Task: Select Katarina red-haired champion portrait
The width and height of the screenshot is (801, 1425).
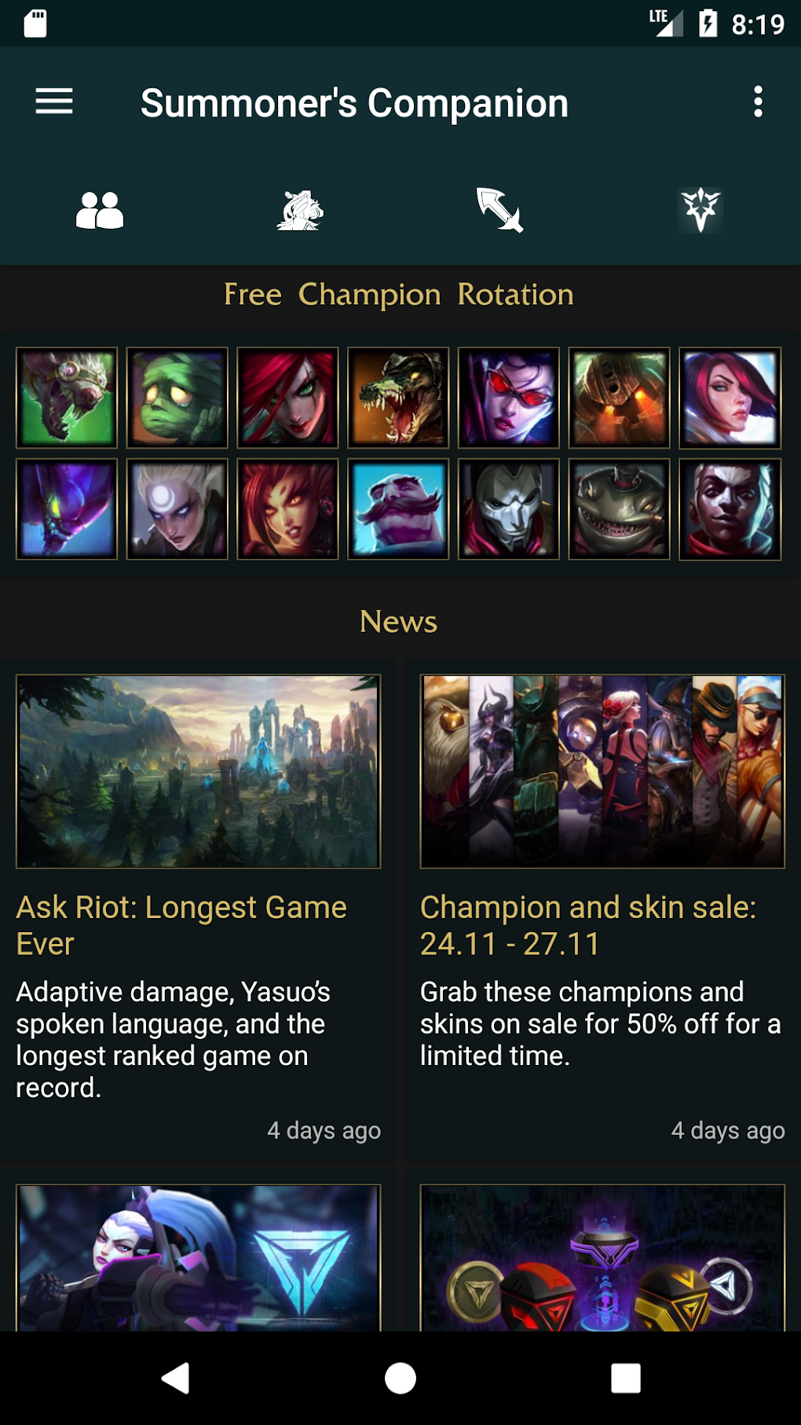Action: [288, 398]
